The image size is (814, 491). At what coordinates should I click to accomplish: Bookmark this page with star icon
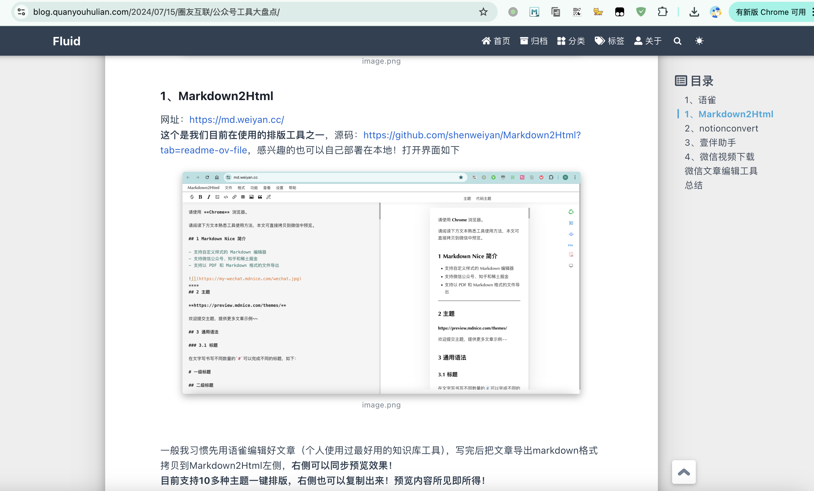click(x=483, y=12)
